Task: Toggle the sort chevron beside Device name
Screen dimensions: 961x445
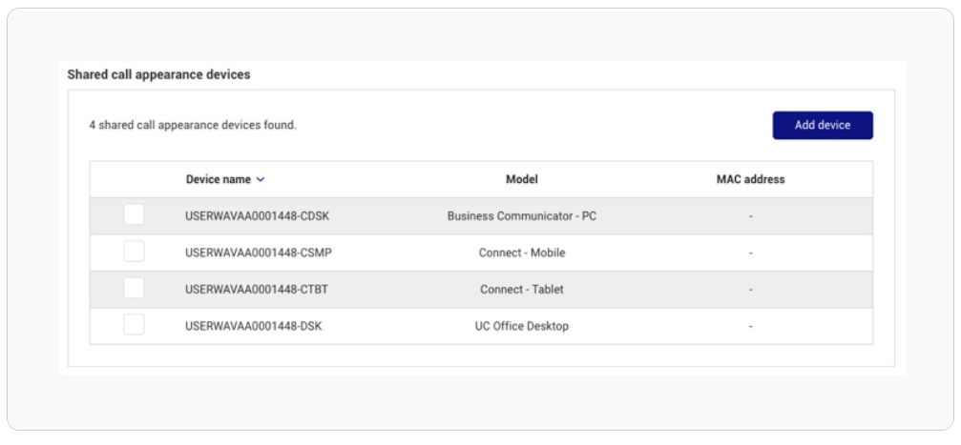Action: 261,179
